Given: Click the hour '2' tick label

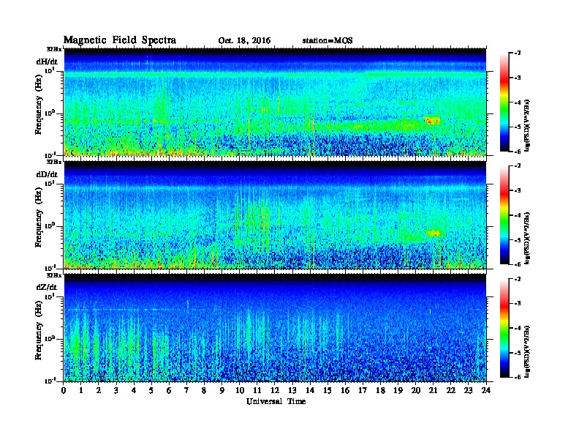Looking at the screenshot, I should 99,391.
